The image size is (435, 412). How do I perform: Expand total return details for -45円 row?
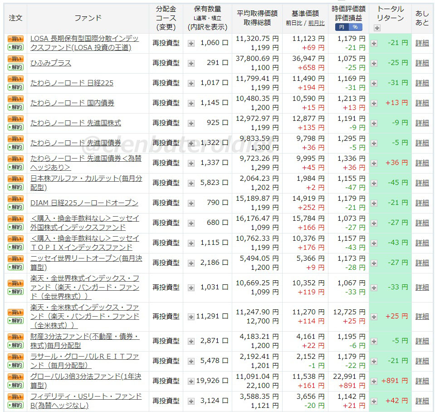click(374, 184)
